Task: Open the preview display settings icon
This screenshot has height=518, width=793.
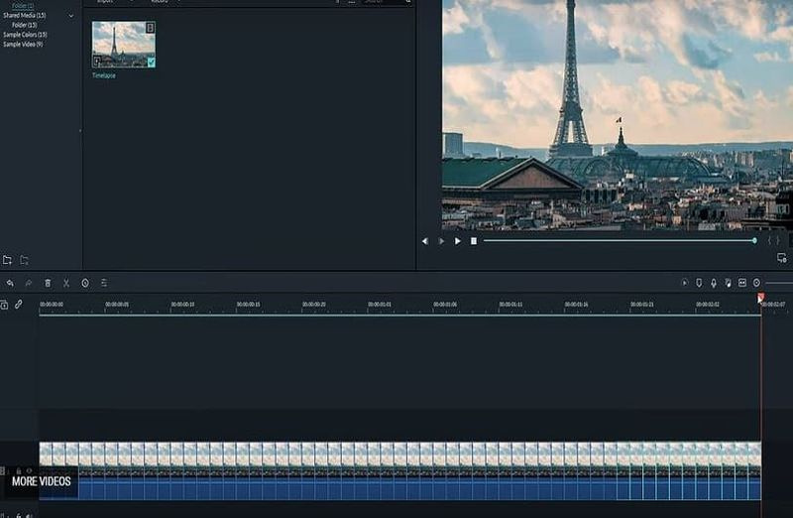Action: click(782, 258)
